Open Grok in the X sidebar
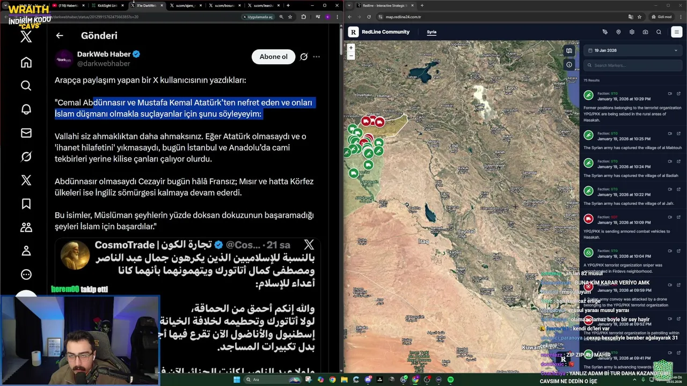The height and width of the screenshot is (386, 687). pos(26,157)
